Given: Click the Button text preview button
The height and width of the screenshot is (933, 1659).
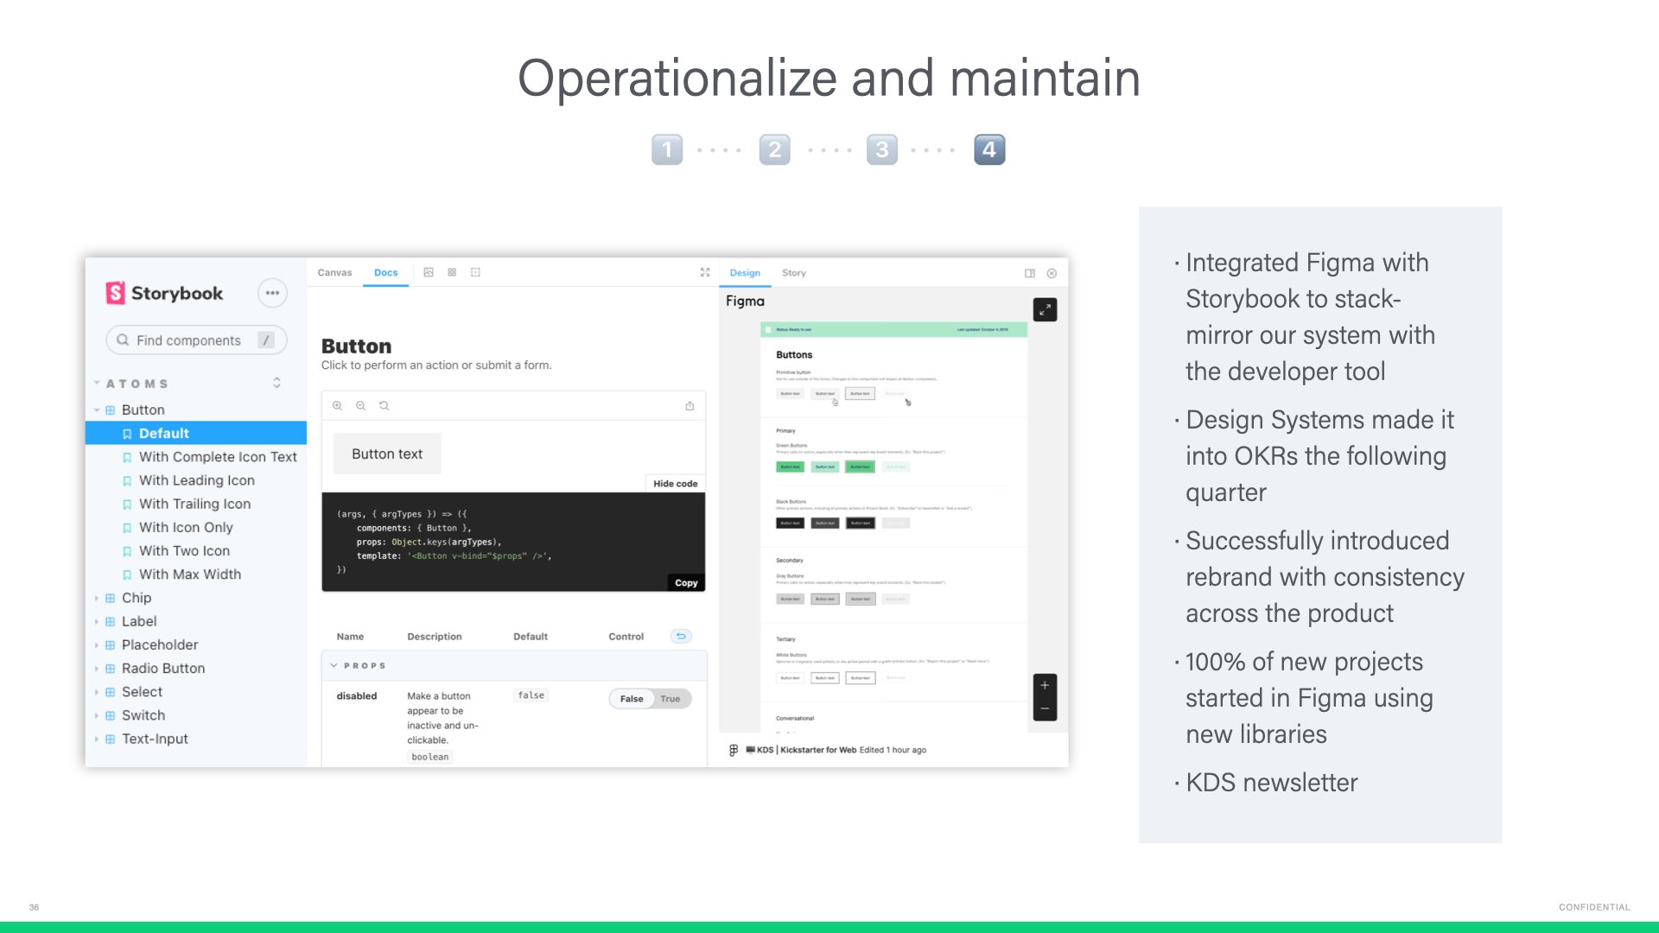Looking at the screenshot, I should (387, 454).
